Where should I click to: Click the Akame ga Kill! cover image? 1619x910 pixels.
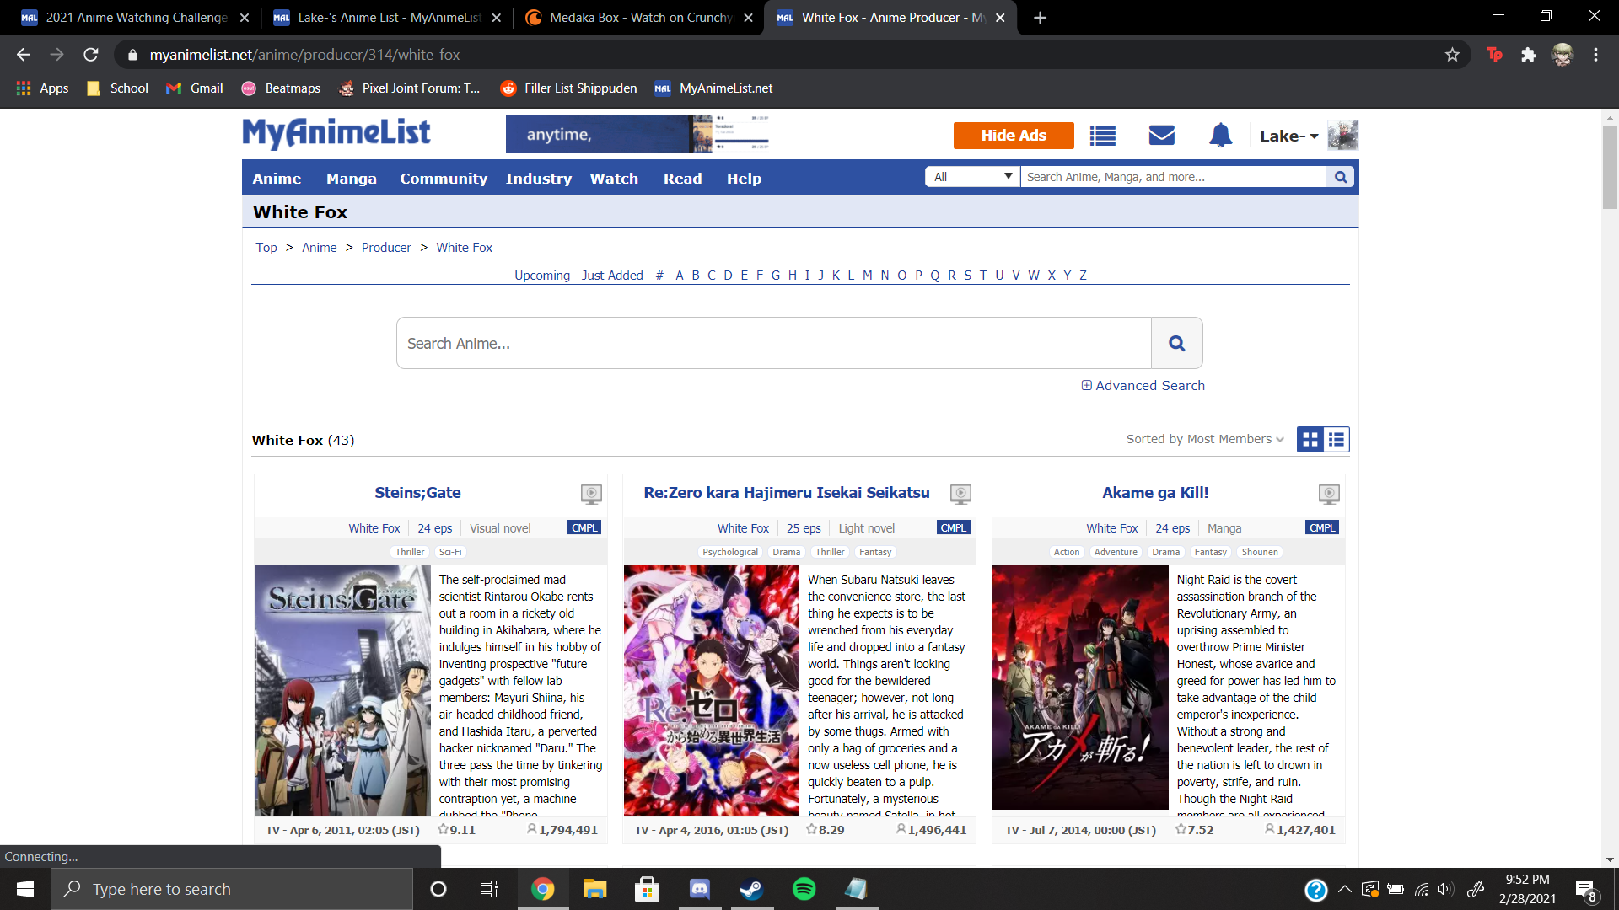click(x=1079, y=688)
